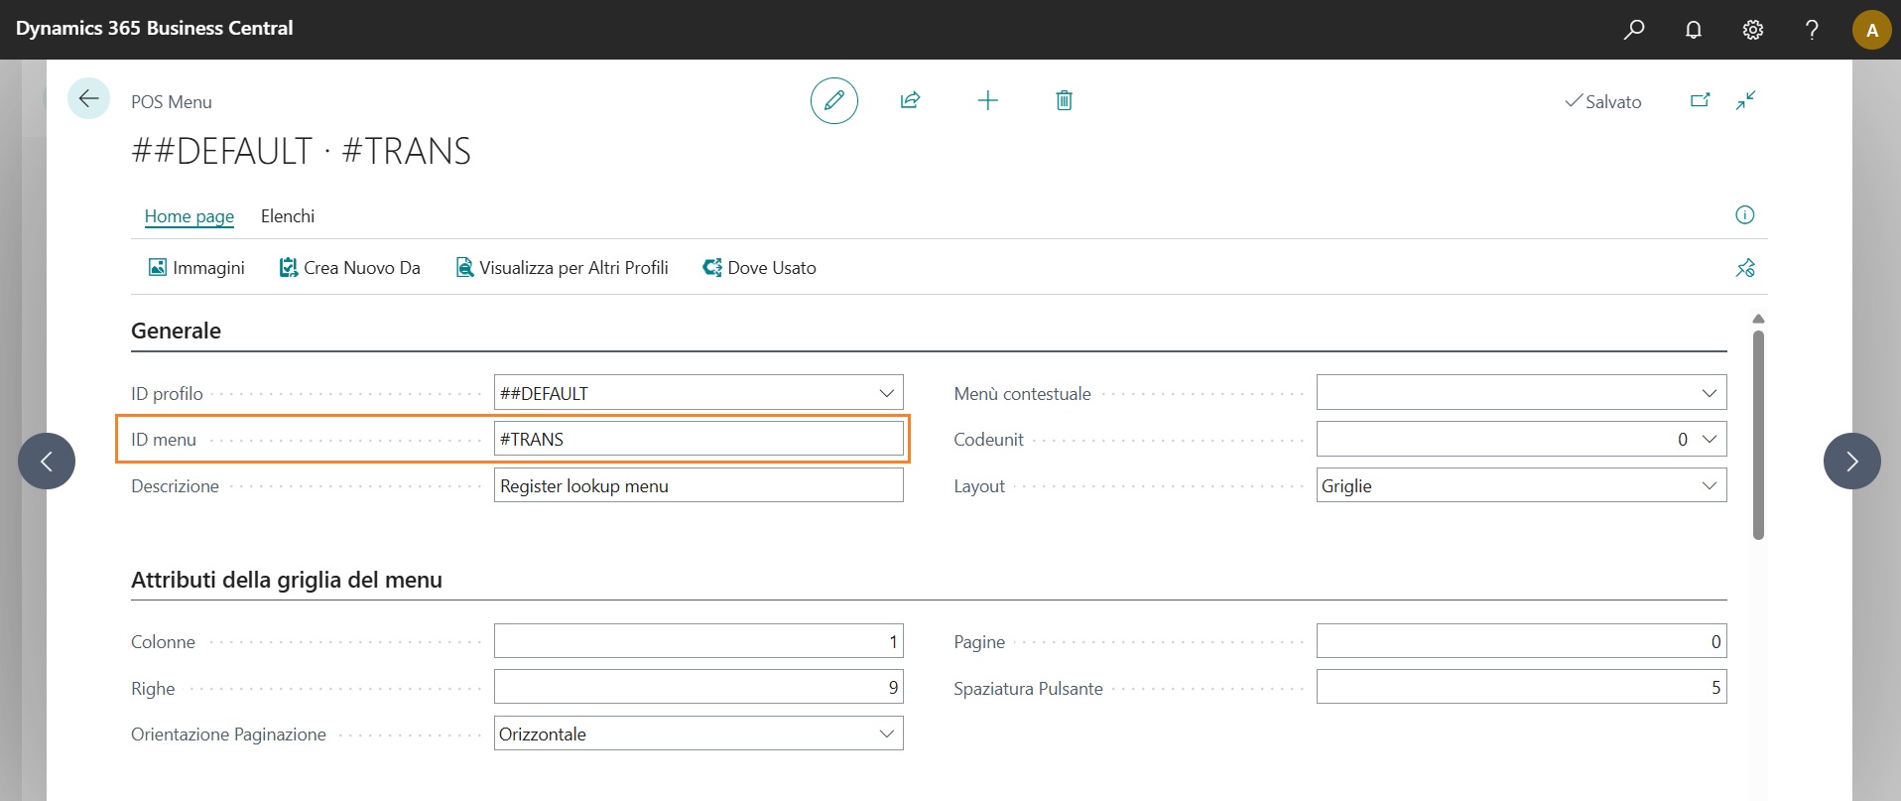Click the share icon in header
This screenshot has width=1901, height=801.
[x=910, y=100]
